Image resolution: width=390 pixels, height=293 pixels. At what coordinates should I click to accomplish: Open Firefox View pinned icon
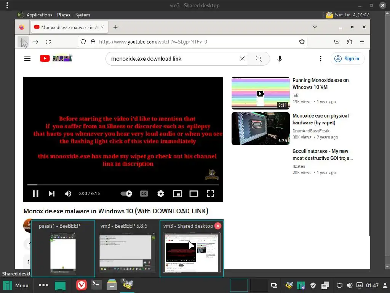22,27
